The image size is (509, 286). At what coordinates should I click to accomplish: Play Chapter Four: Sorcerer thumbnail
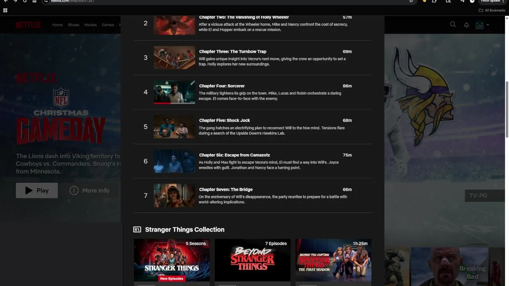[175, 92]
